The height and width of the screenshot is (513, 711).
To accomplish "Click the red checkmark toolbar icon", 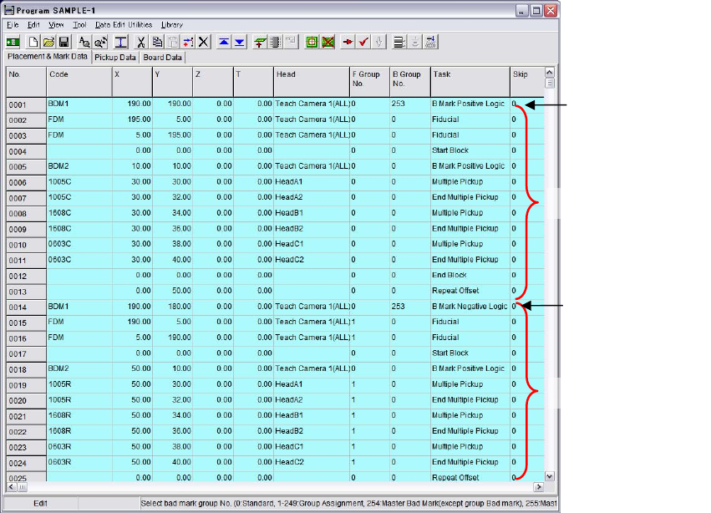I will point(363,41).
